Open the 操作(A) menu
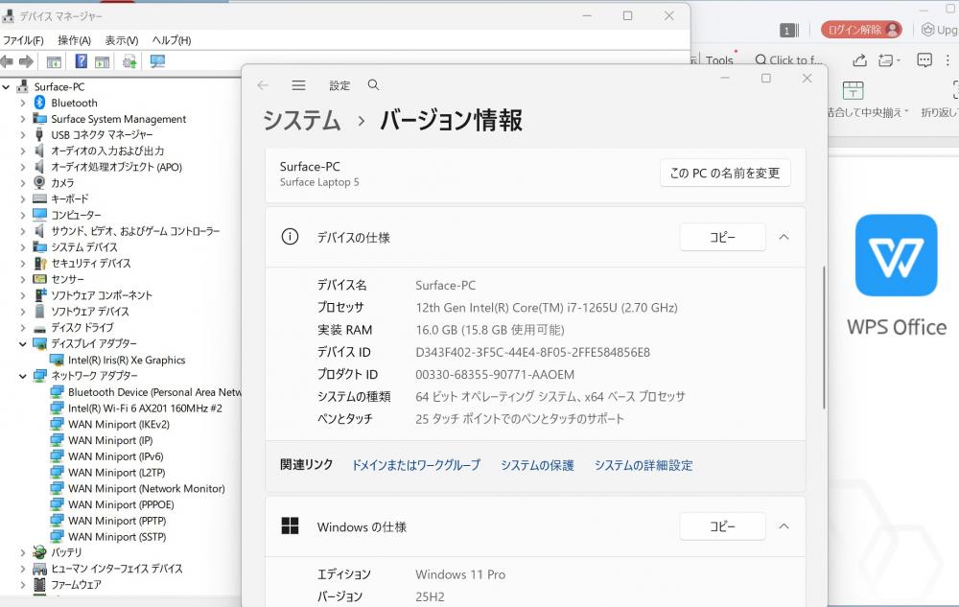 click(74, 40)
